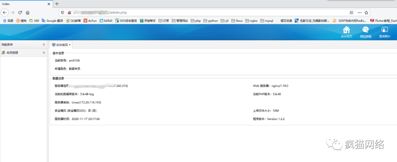Click server system Linux(172.26.116.193)

tap(87, 102)
